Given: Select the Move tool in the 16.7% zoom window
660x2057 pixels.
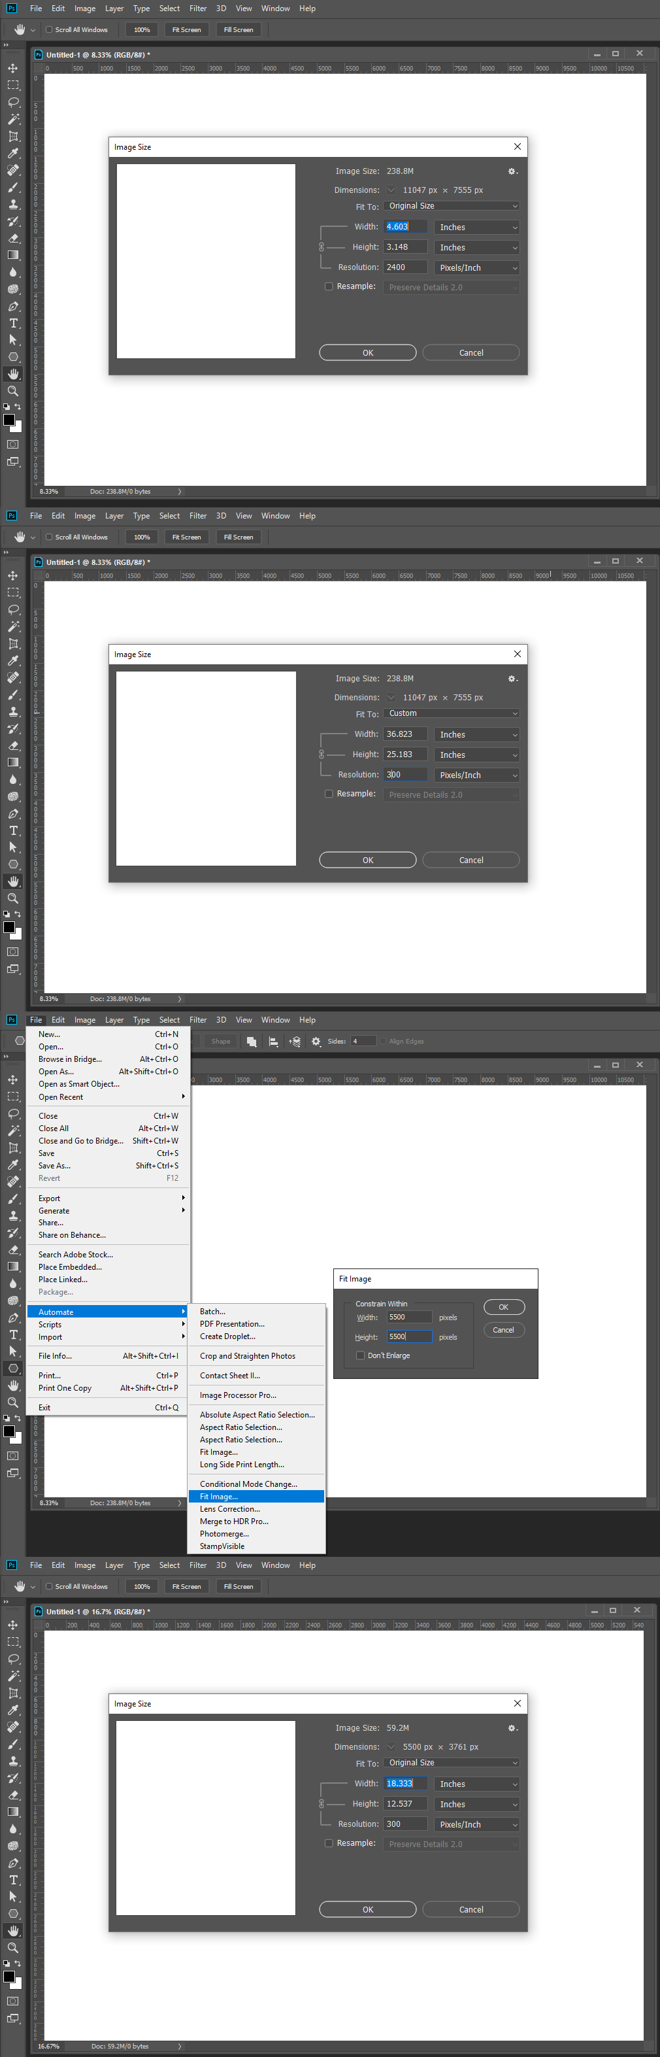Looking at the screenshot, I should [x=13, y=1624].
